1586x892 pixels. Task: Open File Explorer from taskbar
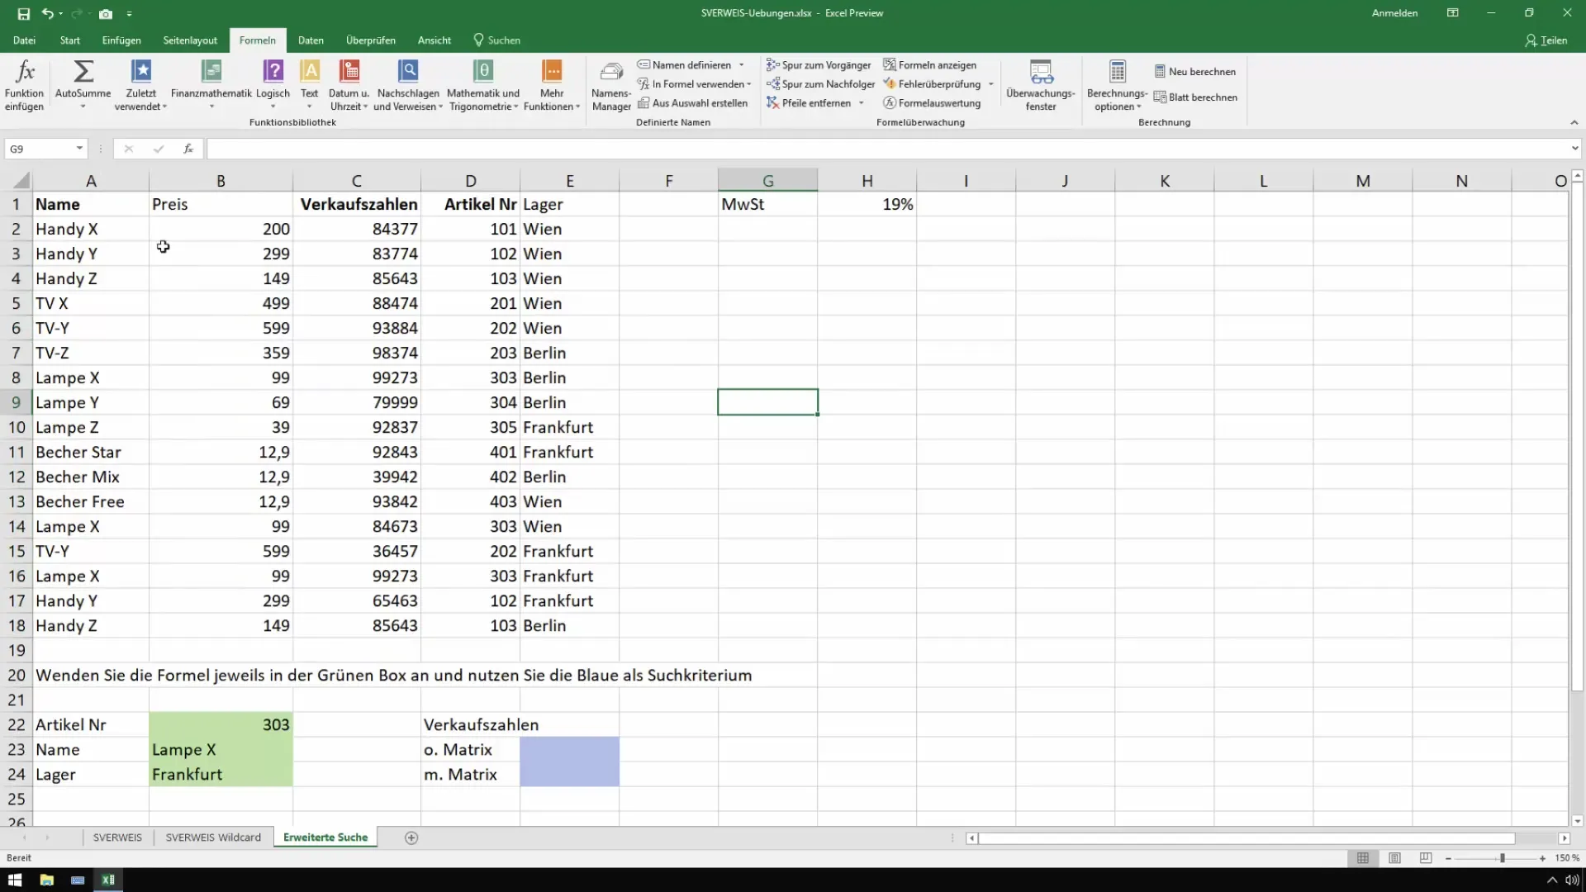[x=46, y=880]
